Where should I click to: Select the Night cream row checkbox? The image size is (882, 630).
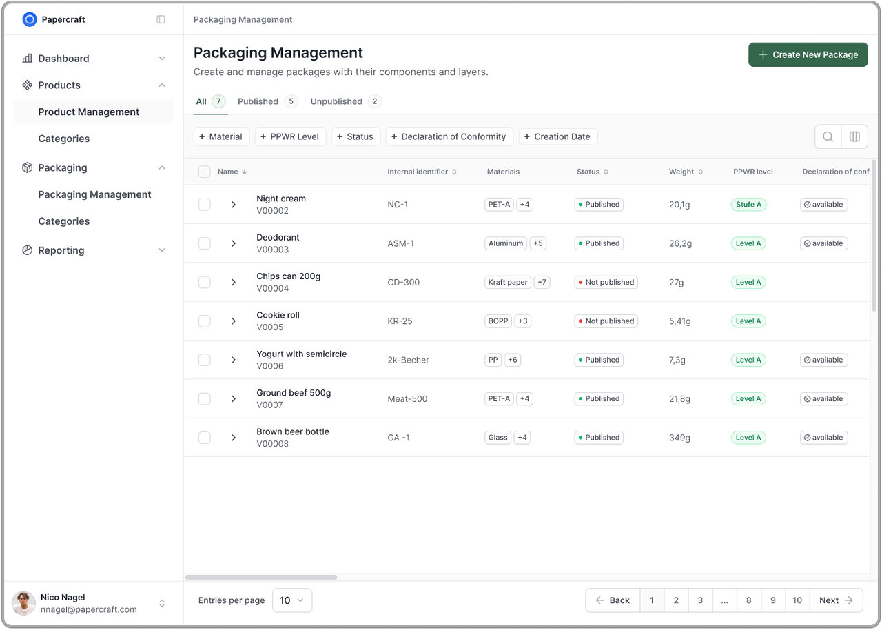(205, 205)
